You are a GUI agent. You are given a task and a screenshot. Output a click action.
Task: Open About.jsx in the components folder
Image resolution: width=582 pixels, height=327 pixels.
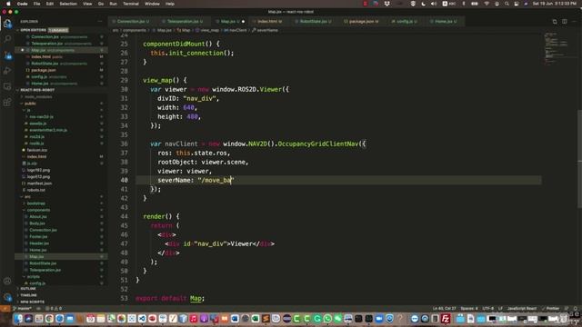click(x=38, y=217)
